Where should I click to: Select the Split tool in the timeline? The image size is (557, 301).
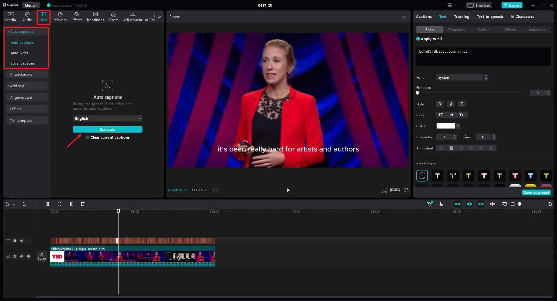48,204
